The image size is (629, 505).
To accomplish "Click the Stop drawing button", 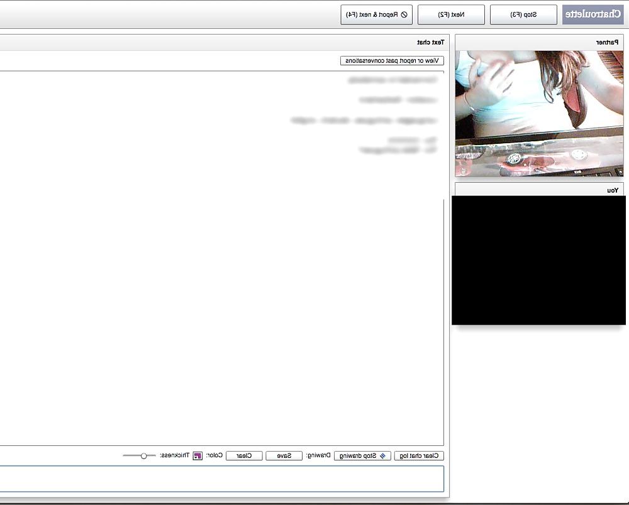I will coord(362,456).
